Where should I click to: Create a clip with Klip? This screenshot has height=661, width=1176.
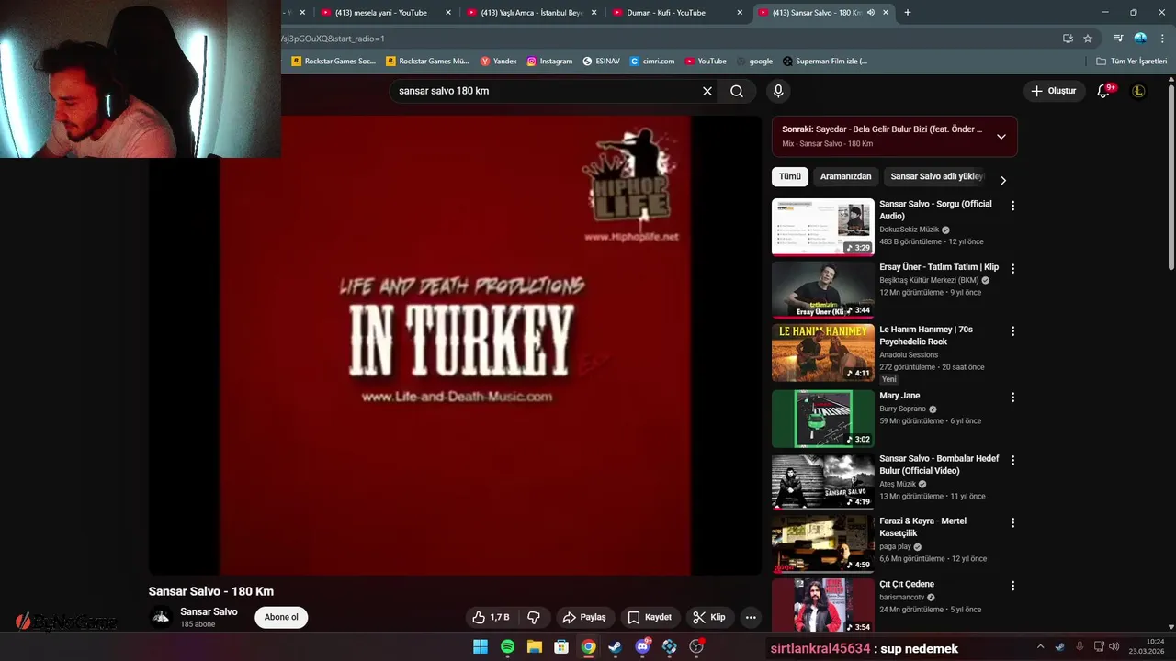(709, 617)
